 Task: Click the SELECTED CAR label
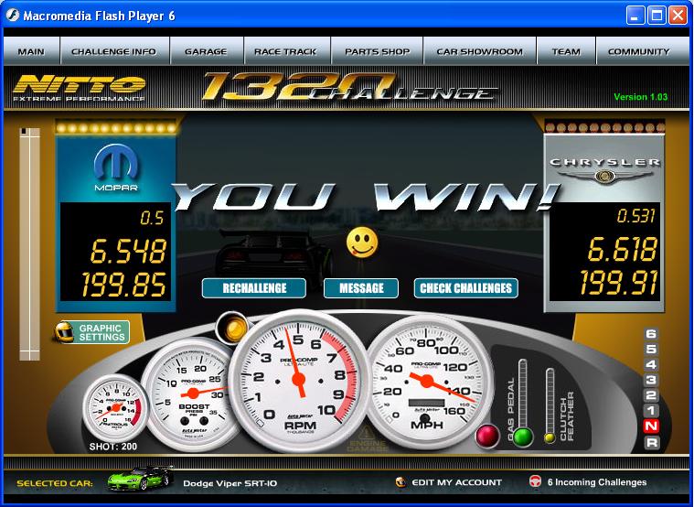55,483
